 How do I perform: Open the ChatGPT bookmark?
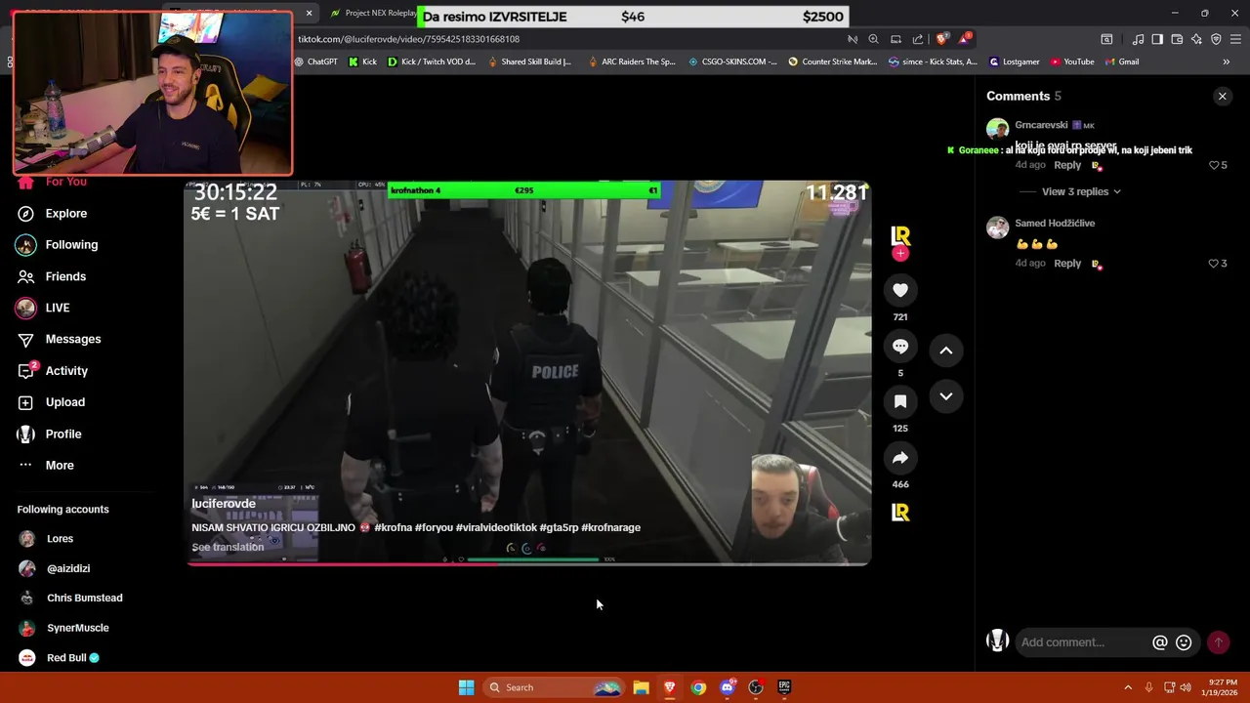[x=315, y=62]
